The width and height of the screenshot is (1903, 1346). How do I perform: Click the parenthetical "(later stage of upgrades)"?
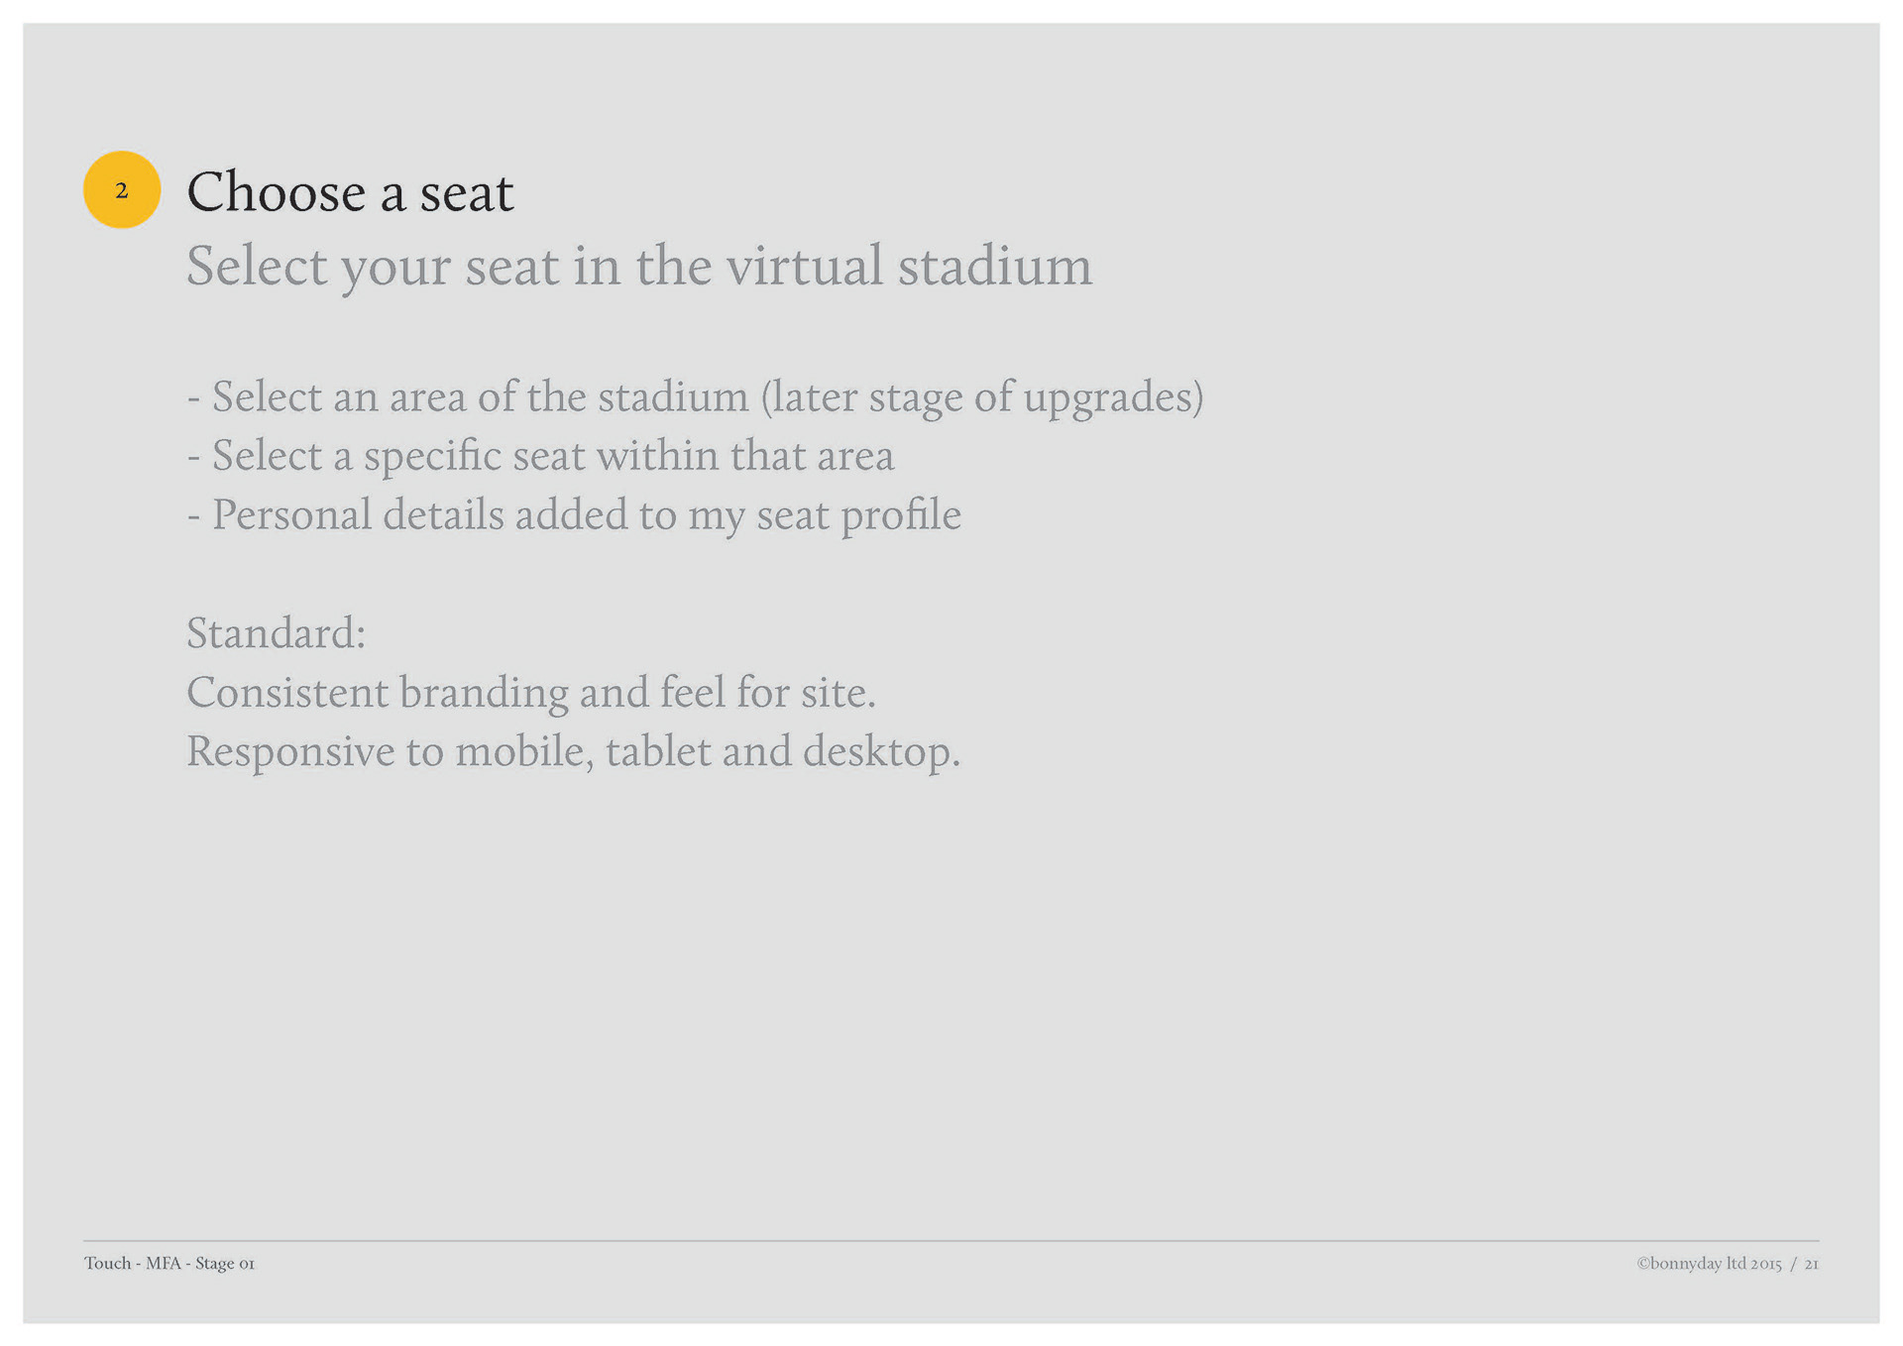(x=982, y=396)
